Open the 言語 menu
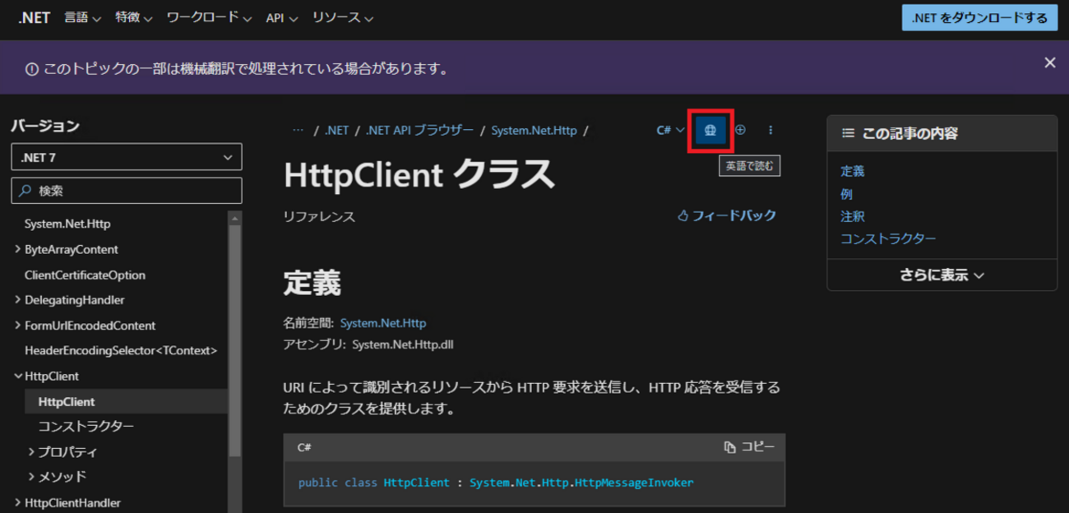Screen dimensions: 1069x513 82,18
